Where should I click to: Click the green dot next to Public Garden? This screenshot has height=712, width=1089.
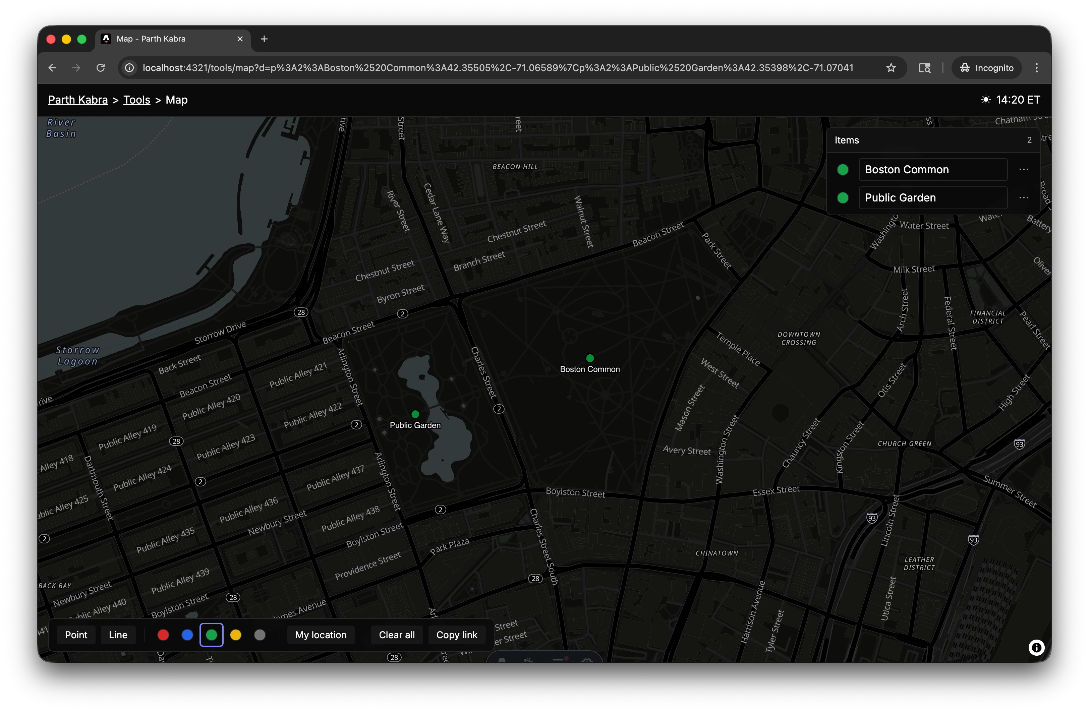pyautogui.click(x=843, y=198)
